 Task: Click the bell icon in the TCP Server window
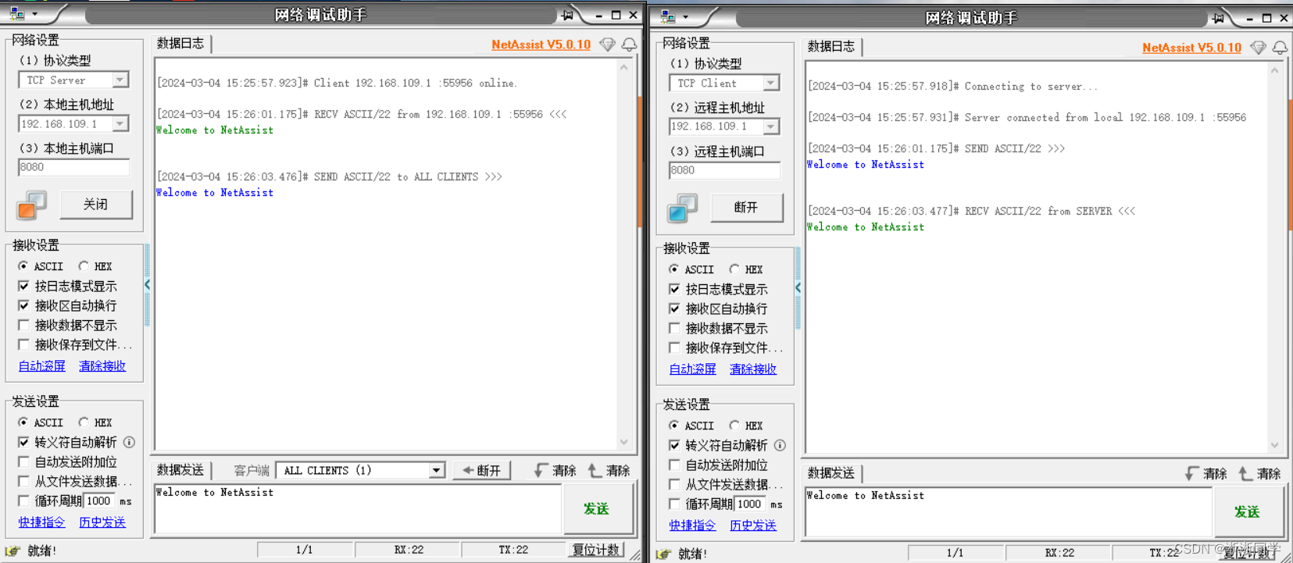click(629, 45)
